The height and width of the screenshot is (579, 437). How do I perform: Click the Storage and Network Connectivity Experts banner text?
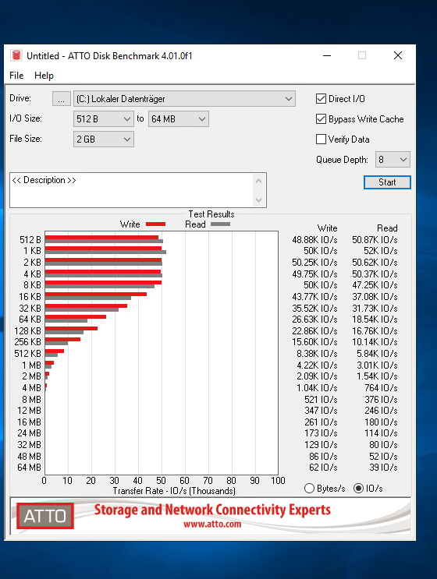click(212, 510)
